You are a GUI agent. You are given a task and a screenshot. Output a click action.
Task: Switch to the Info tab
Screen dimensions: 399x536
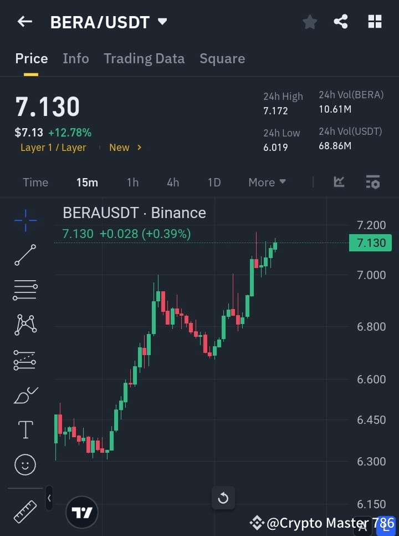tap(76, 58)
